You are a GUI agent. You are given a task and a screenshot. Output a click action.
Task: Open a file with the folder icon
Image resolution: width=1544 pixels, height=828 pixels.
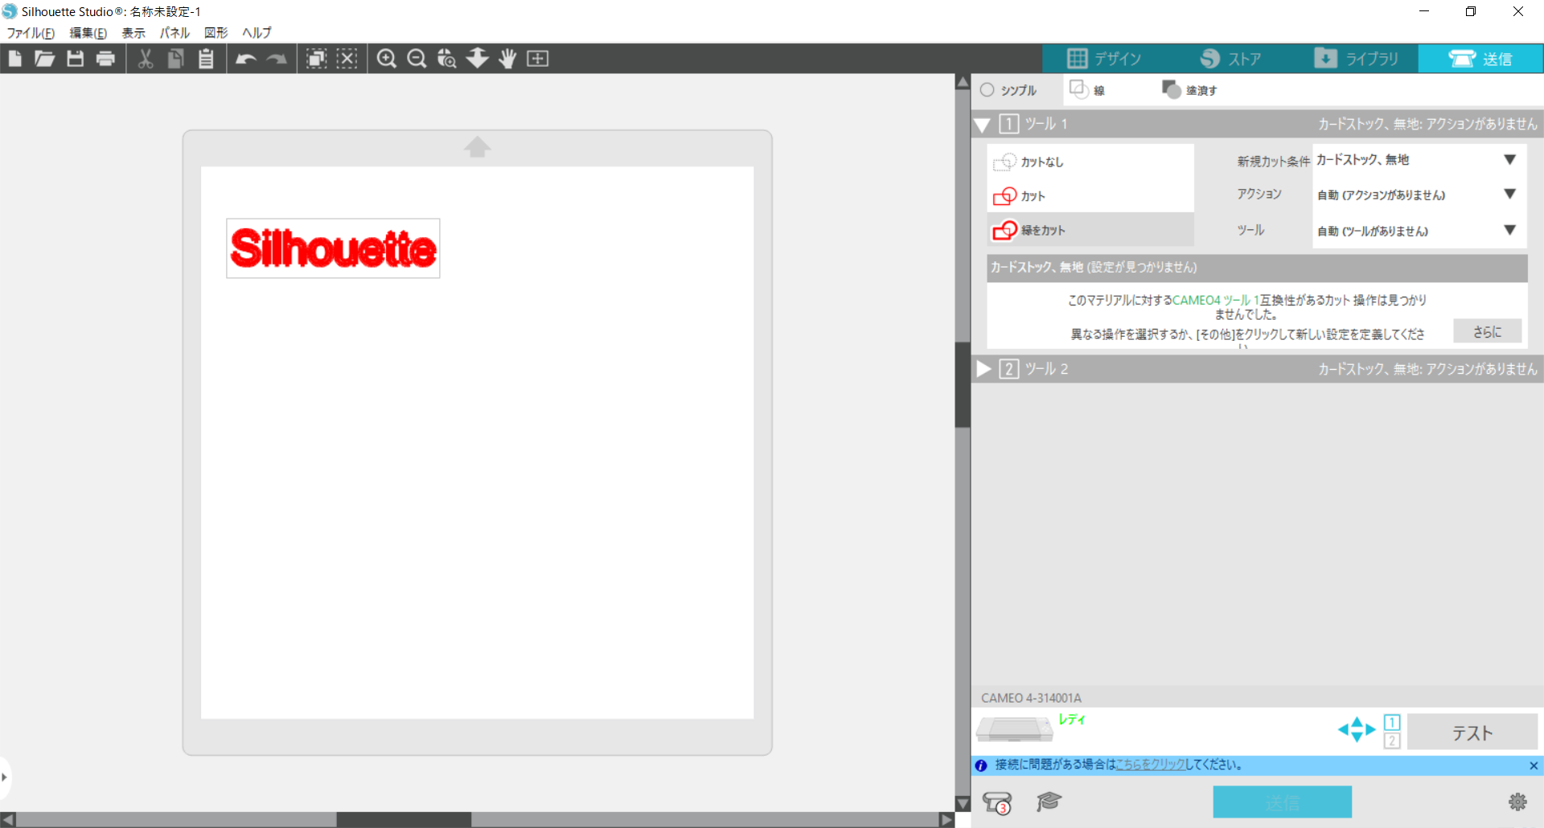point(44,59)
